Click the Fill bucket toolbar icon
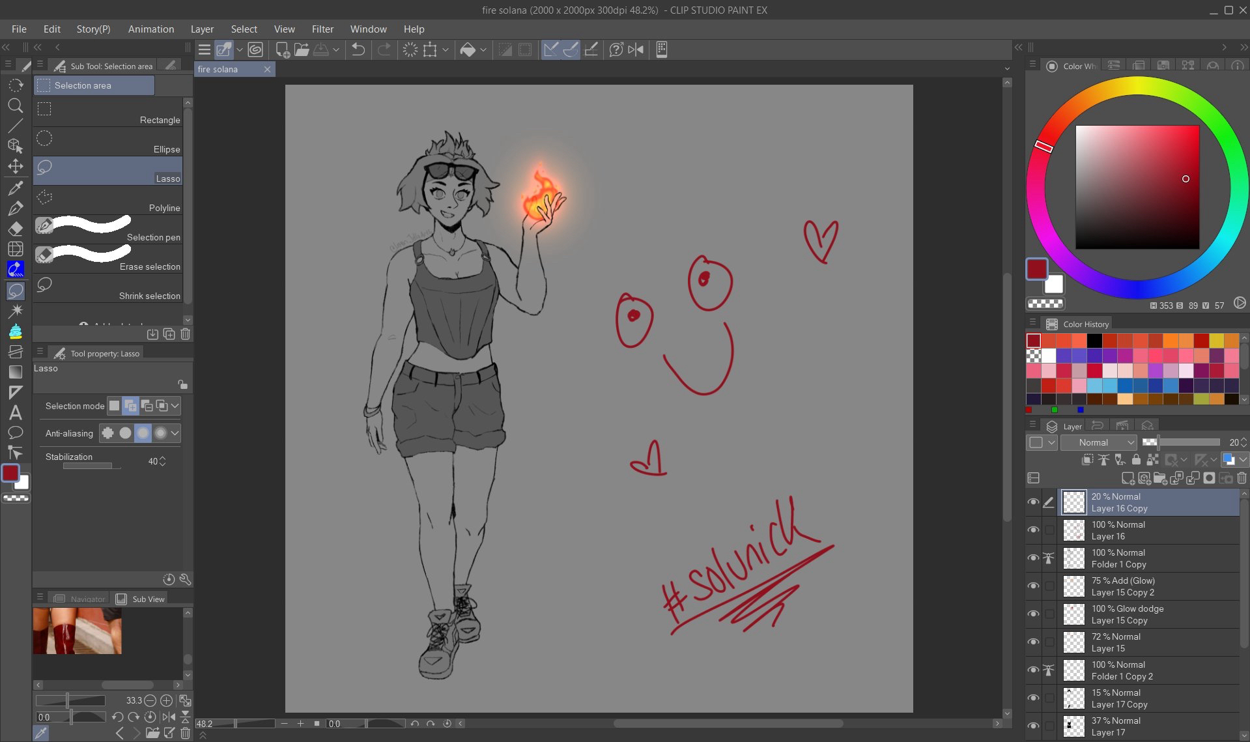 467,50
